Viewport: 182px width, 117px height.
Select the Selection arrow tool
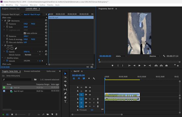pos(65,74)
